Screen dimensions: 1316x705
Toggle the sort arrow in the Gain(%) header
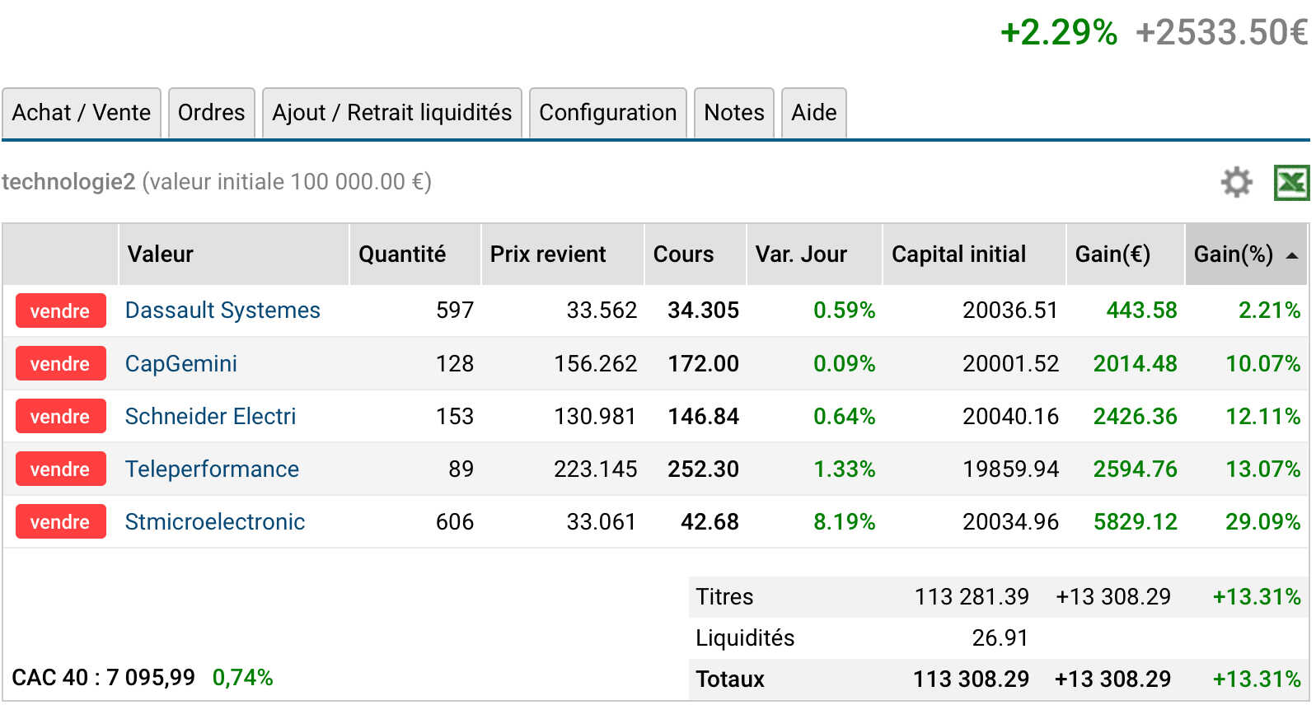(1292, 255)
